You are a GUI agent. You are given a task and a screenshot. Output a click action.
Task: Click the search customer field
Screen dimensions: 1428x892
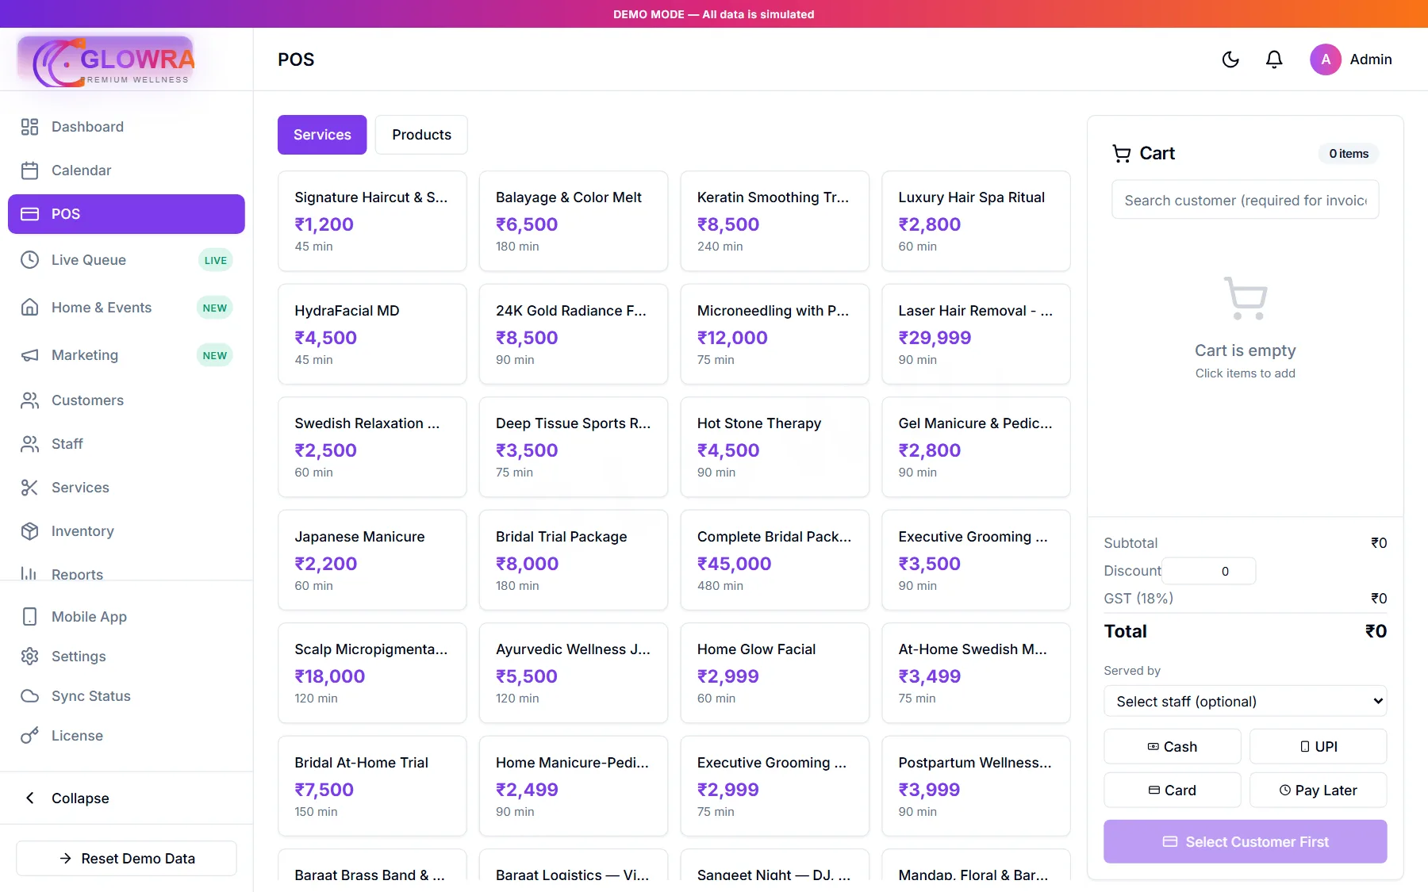[1246, 200]
